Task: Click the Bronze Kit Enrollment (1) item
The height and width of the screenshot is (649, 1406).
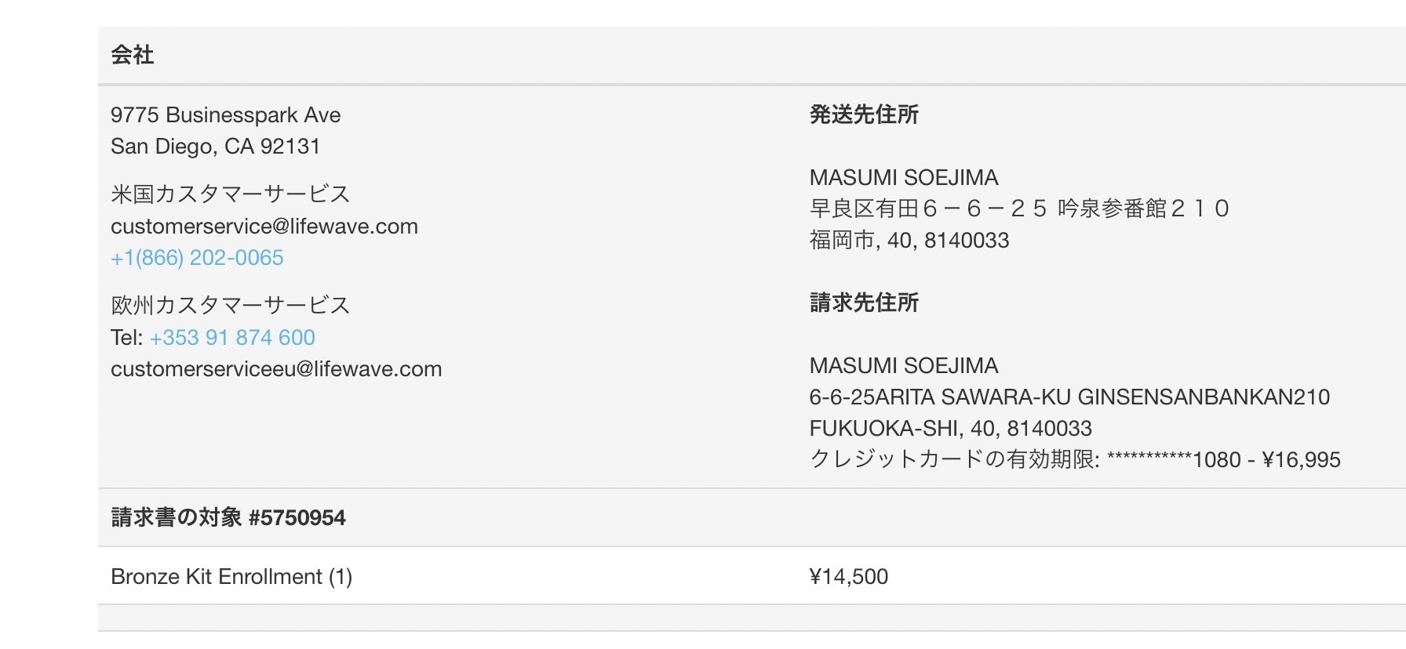Action: pos(231,577)
